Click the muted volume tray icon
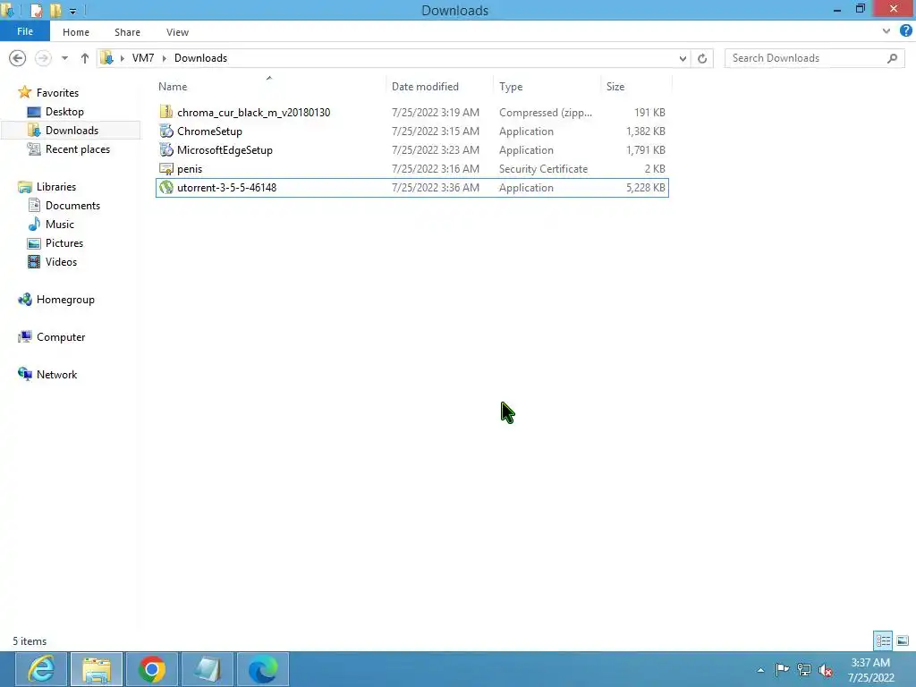This screenshot has width=916, height=687. tap(826, 670)
